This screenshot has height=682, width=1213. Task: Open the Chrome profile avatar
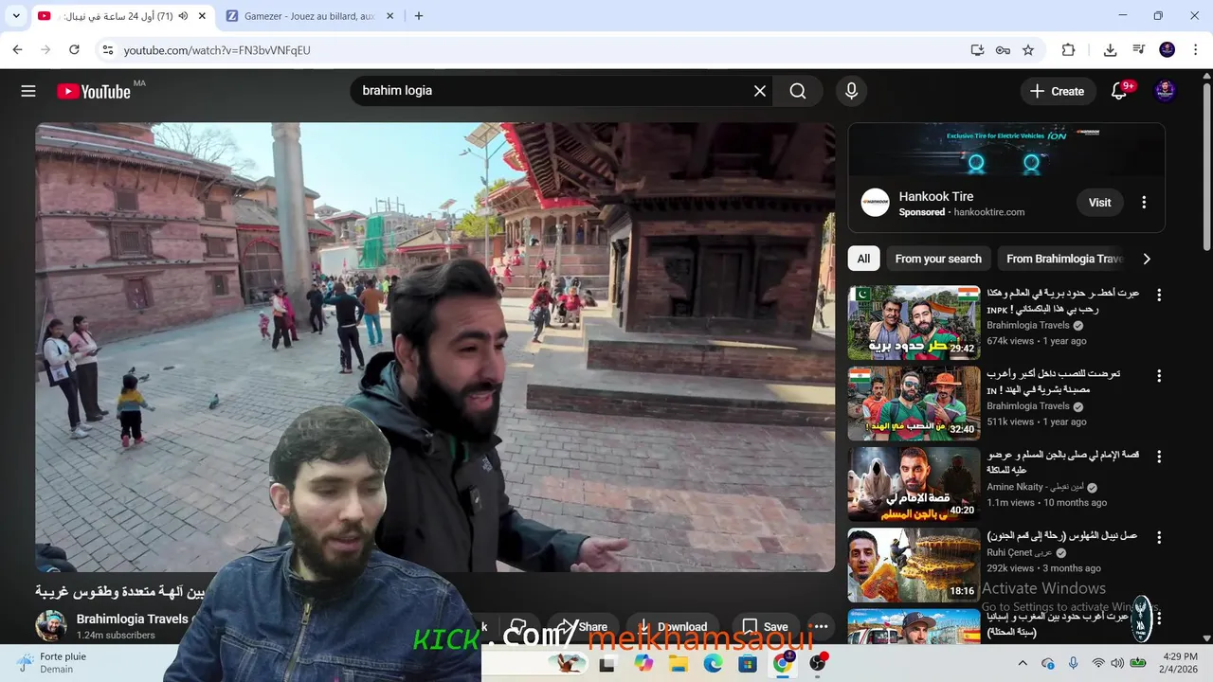click(1168, 50)
